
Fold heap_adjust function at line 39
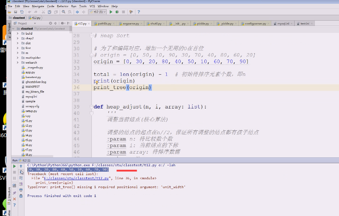click(91, 107)
